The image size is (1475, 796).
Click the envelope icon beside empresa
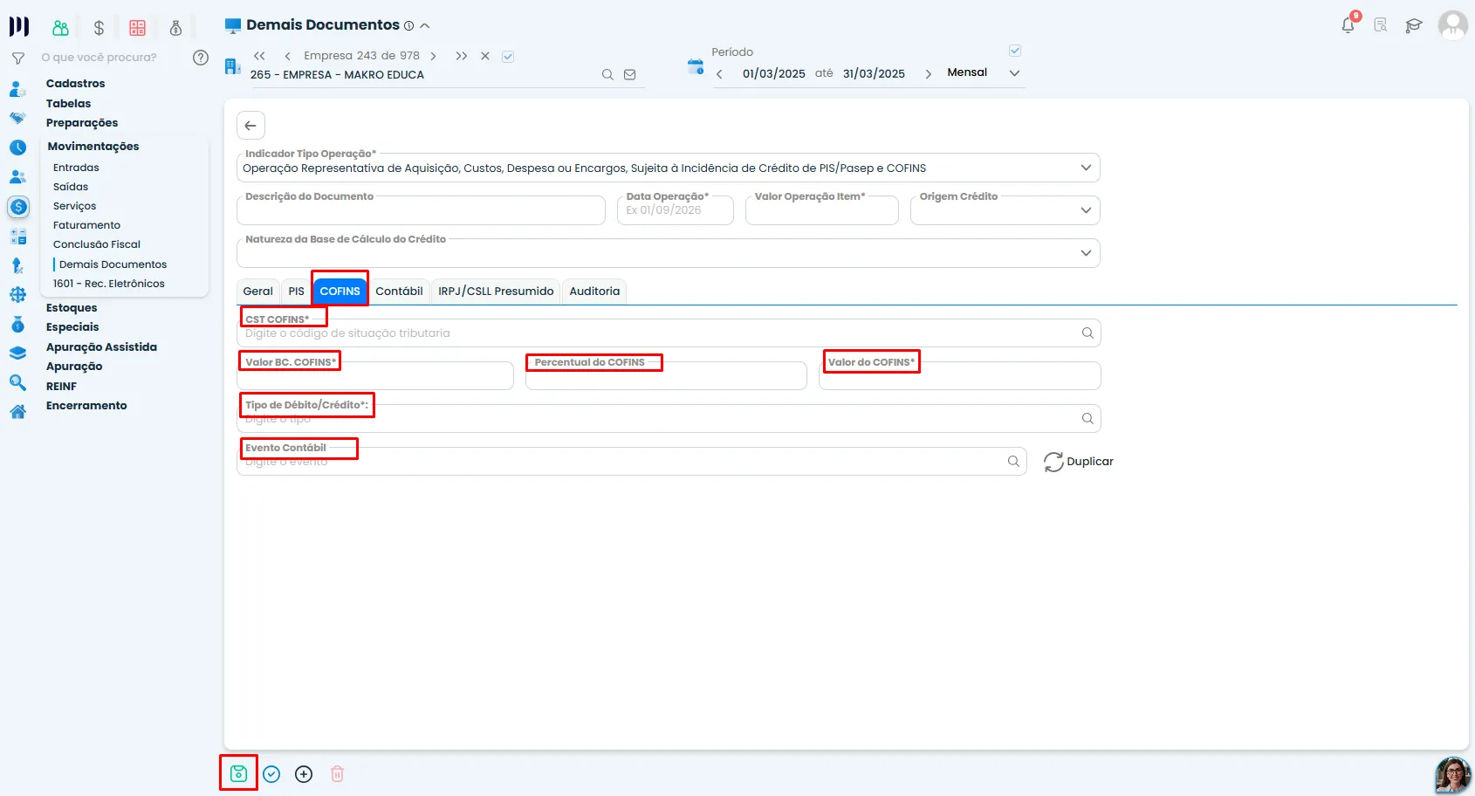(x=630, y=75)
